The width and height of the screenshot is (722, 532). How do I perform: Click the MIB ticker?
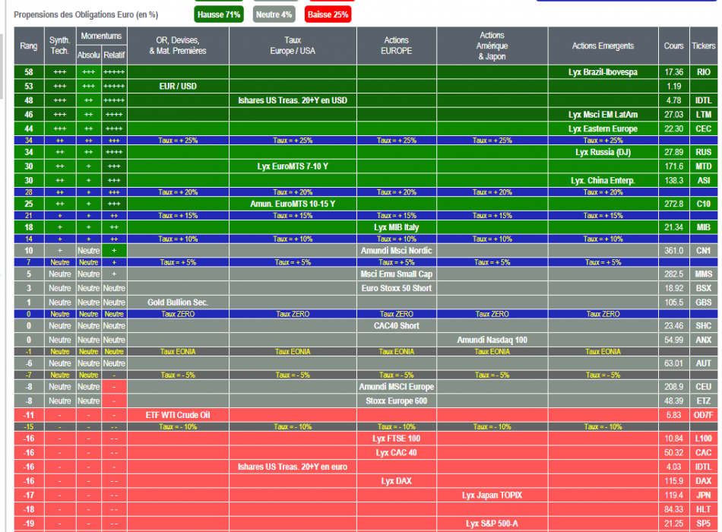(704, 227)
